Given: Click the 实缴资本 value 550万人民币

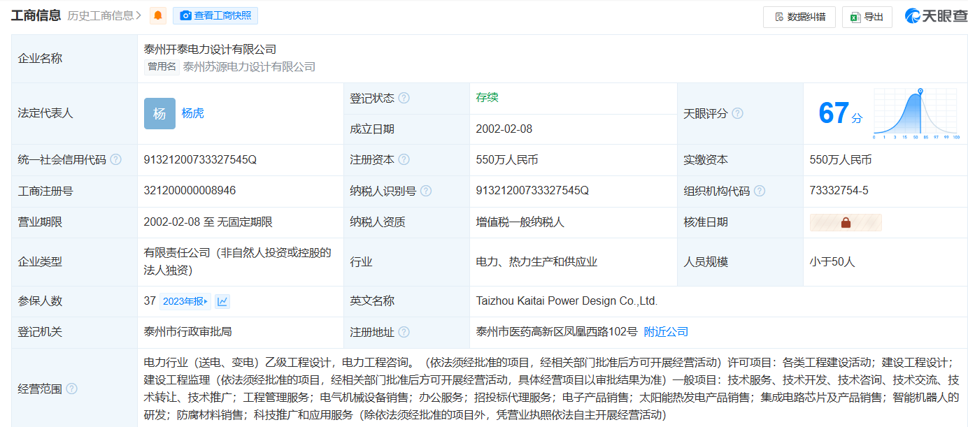Looking at the screenshot, I should 841,160.
